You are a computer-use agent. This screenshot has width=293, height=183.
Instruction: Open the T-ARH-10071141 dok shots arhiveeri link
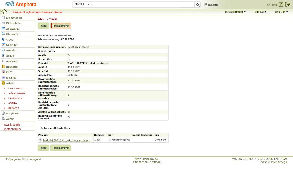(67, 140)
